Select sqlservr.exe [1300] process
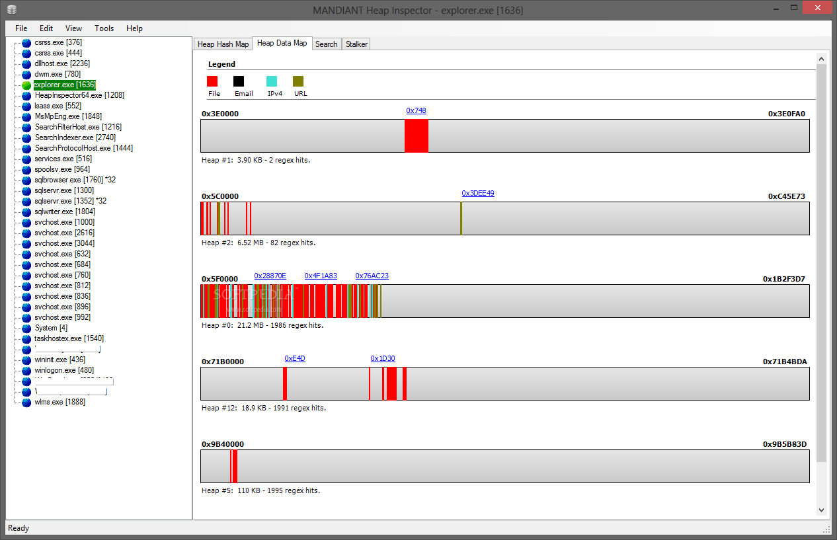837x540 pixels. pos(64,190)
